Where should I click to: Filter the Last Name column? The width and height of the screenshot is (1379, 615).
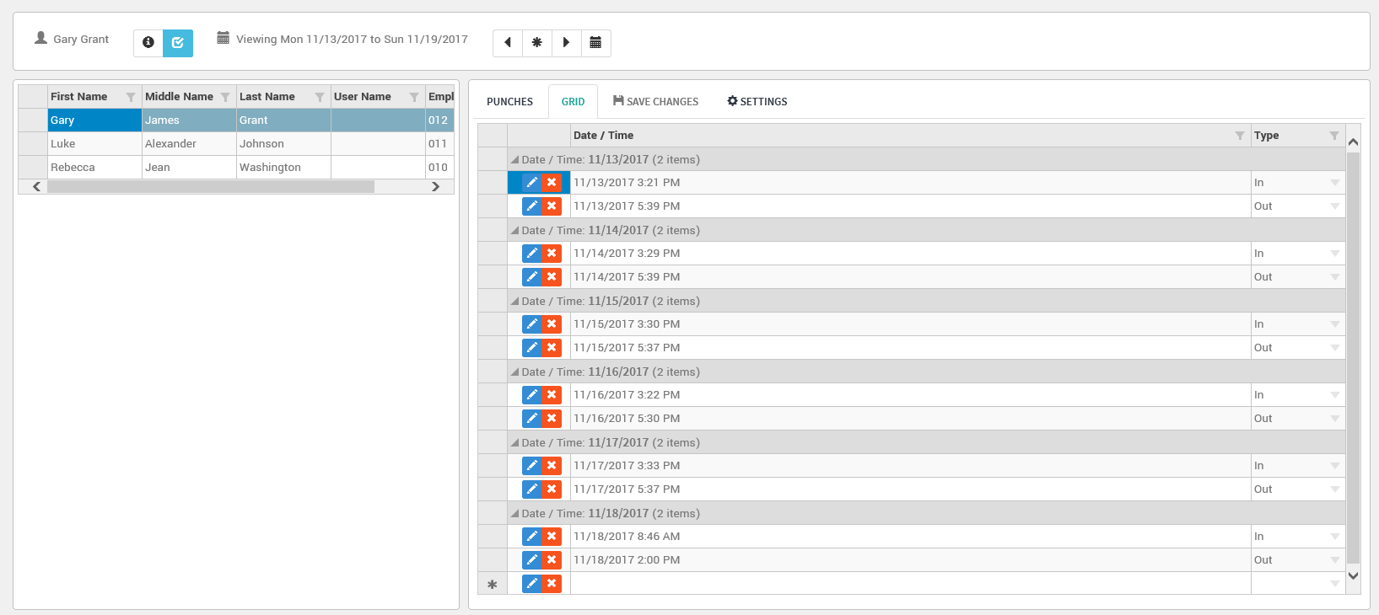click(x=320, y=97)
